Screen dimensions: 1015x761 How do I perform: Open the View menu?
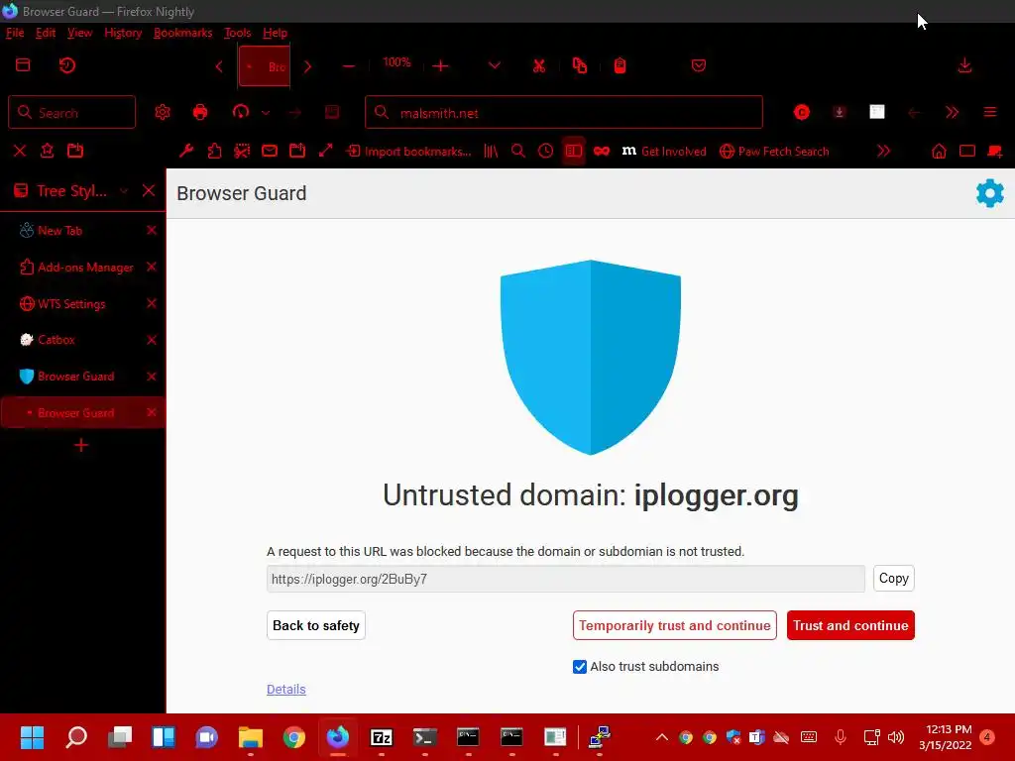pos(79,33)
